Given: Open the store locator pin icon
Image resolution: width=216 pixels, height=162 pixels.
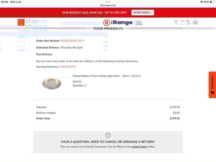Looking at the screenshot, I should (x=176, y=22).
